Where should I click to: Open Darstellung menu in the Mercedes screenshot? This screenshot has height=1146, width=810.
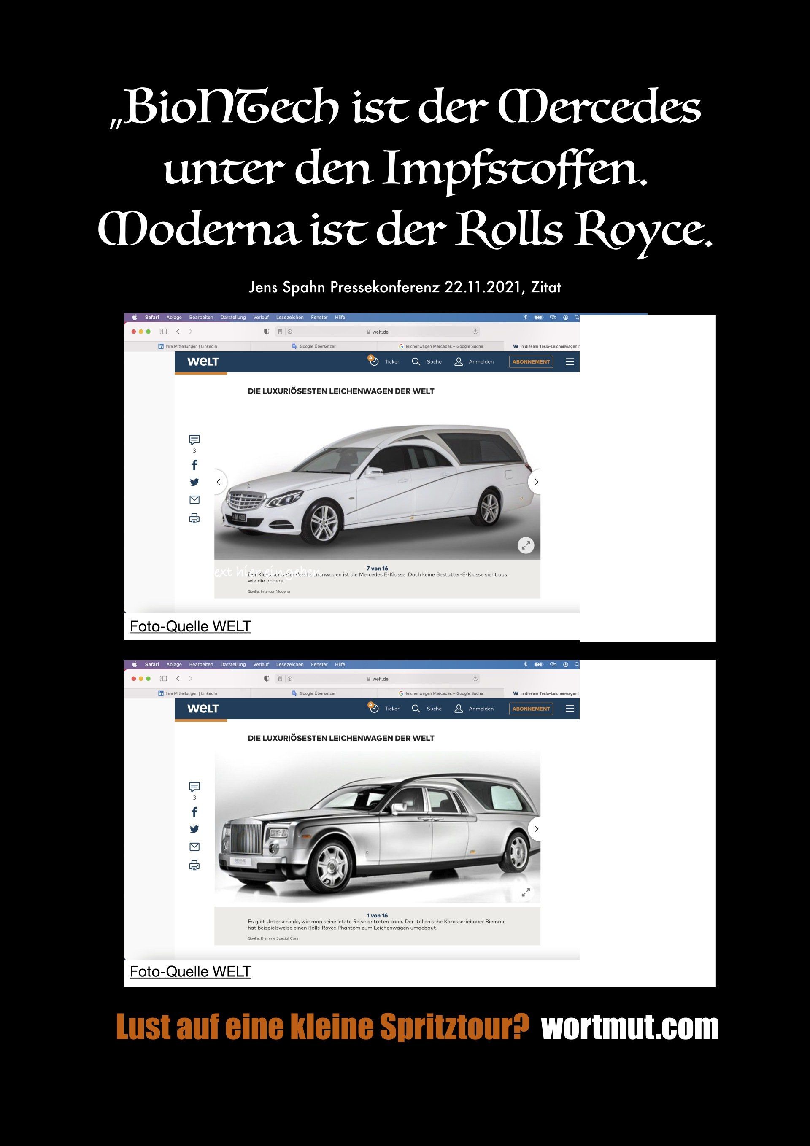click(233, 317)
